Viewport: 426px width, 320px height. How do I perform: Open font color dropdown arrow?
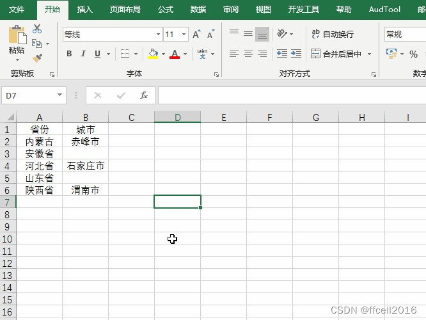click(185, 54)
